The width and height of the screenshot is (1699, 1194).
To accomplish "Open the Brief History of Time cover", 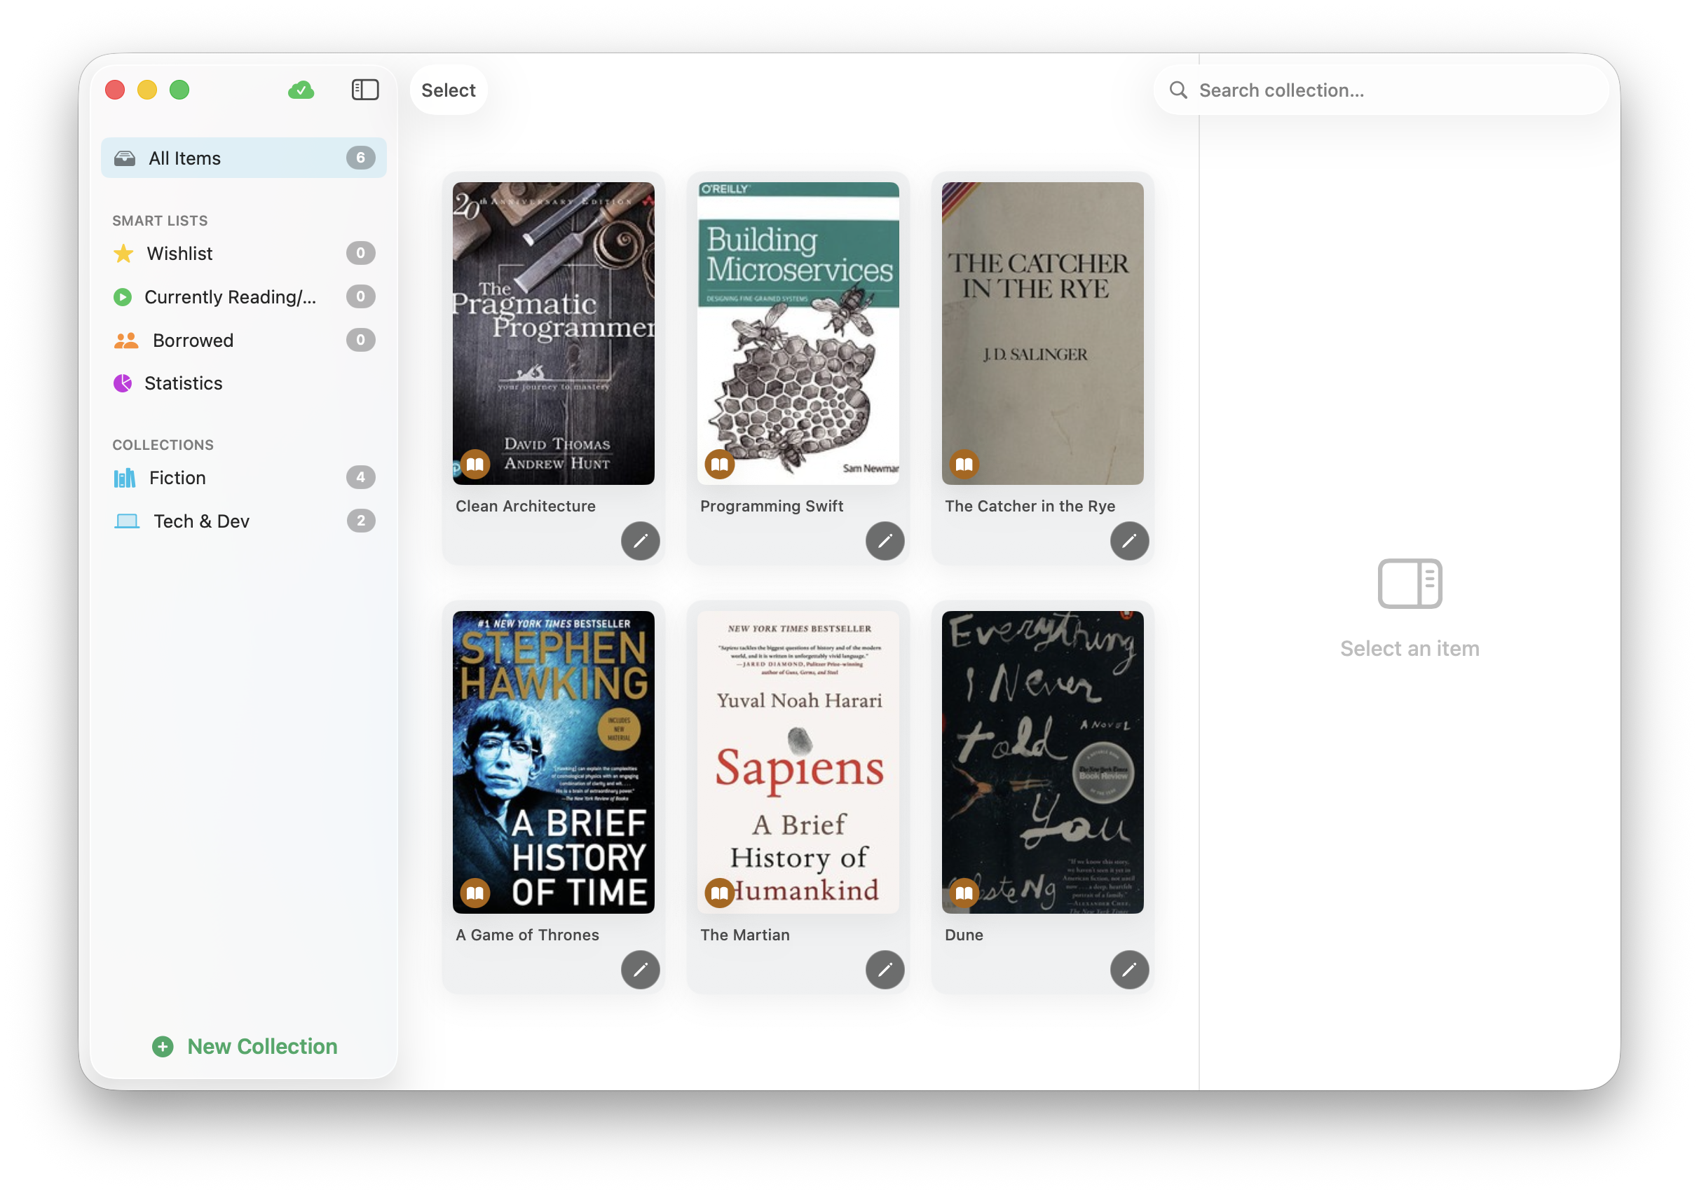I will tap(554, 762).
